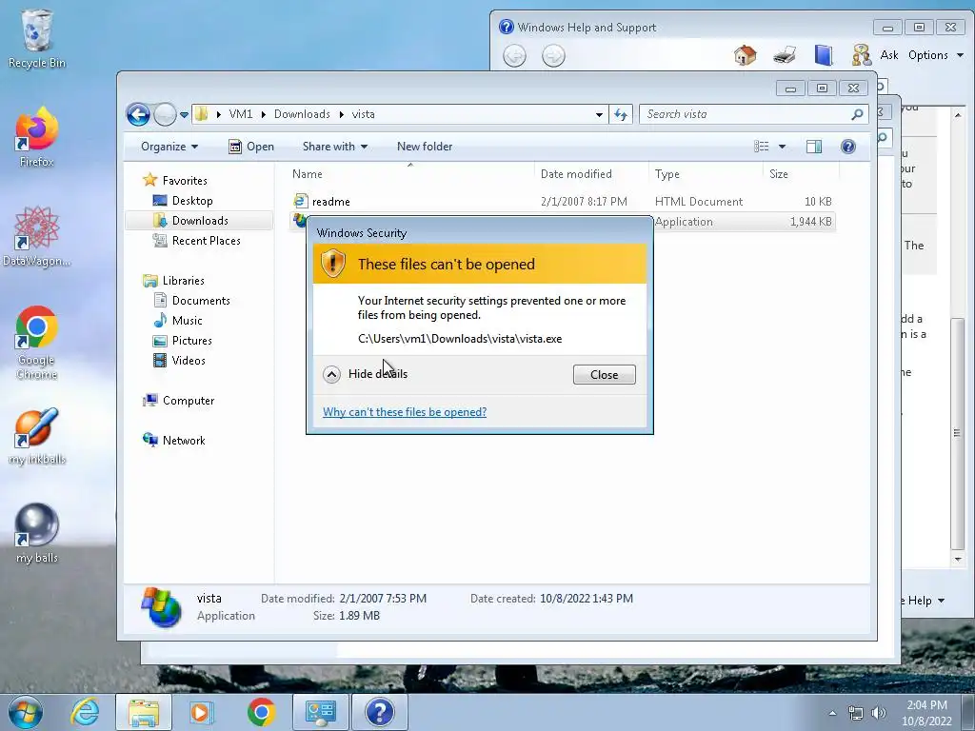
Task: Close the Windows Security dialog
Action: pyautogui.click(x=604, y=375)
